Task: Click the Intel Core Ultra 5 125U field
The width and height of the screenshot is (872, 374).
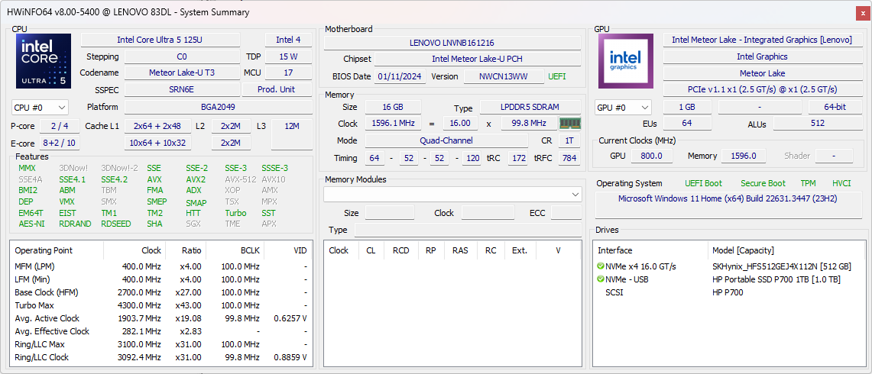Action: click(x=160, y=40)
